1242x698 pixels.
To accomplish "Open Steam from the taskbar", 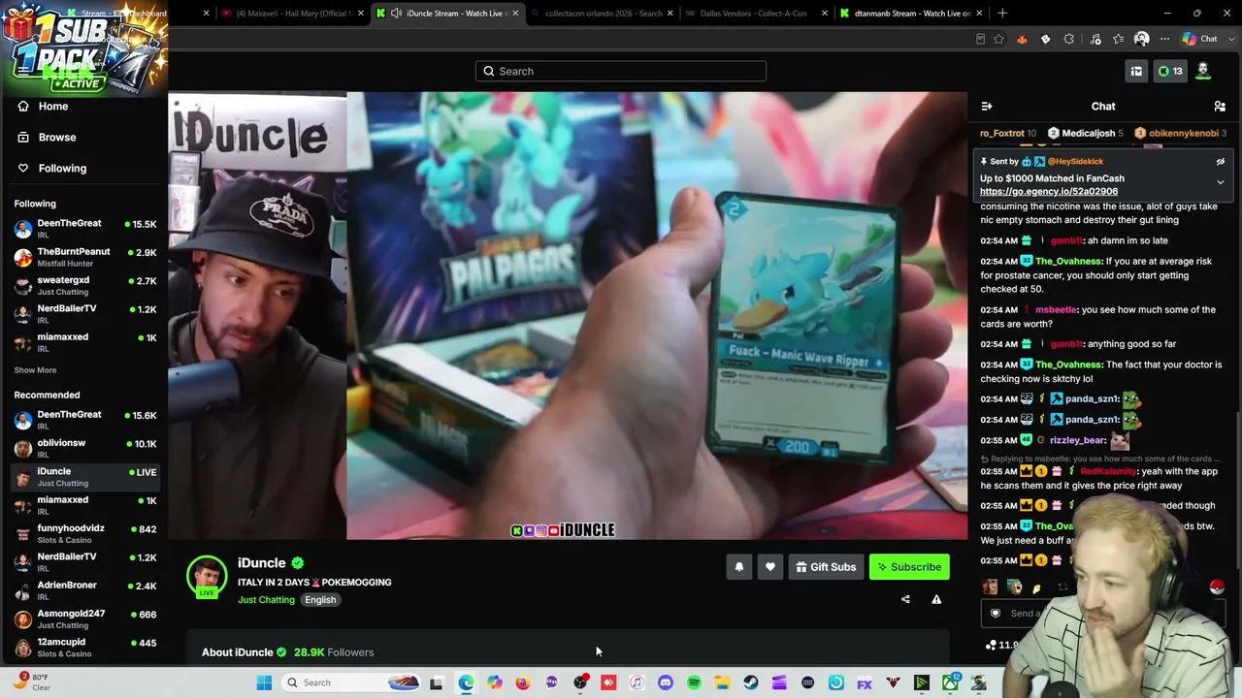I will pos(751,682).
